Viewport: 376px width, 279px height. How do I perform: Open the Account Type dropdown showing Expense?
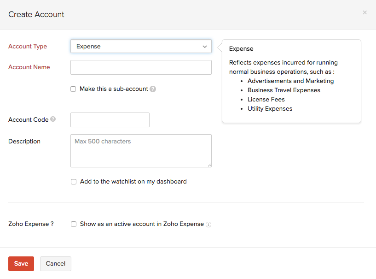tap(141, 46)
